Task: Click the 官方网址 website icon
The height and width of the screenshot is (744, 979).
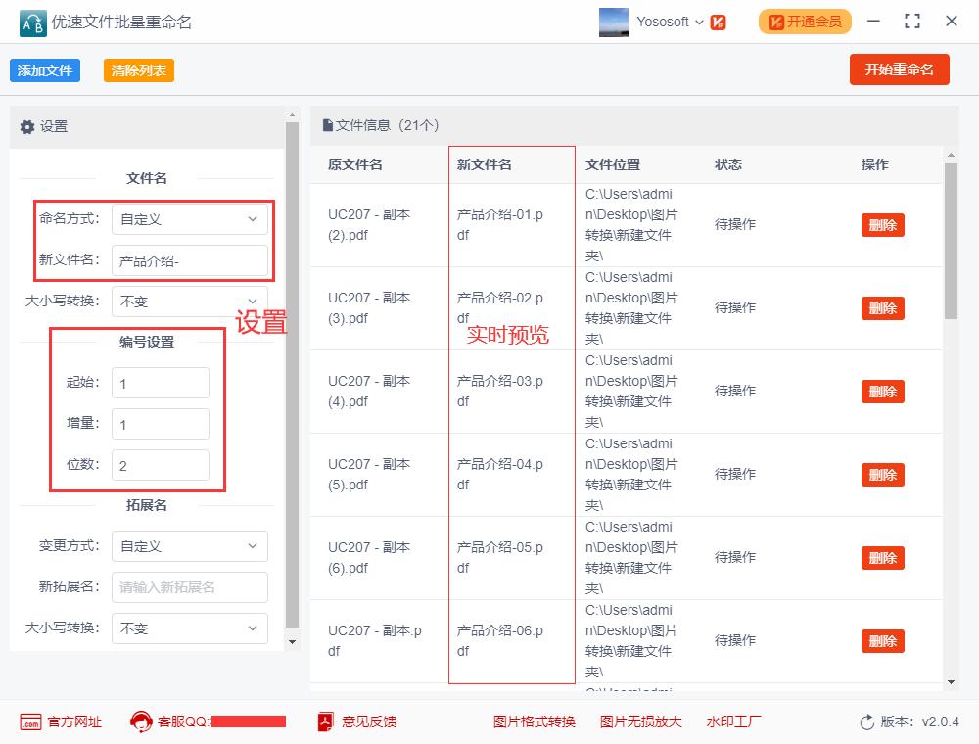Action: [30, 722]
